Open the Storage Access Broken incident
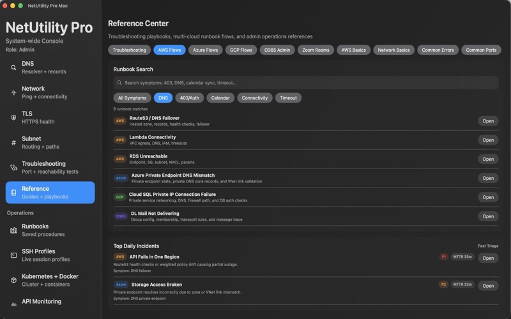The height and width of the screenshot is (319, 511). pos(488,286)
